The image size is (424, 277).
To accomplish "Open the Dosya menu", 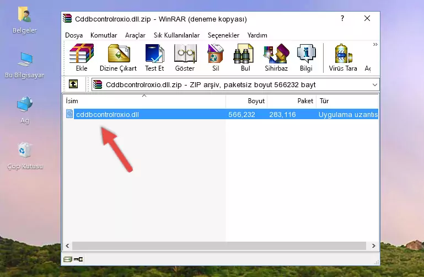I will 74,35.
